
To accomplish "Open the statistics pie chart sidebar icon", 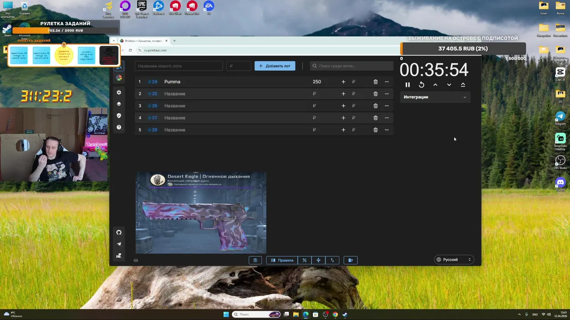I will coord(119,78).
